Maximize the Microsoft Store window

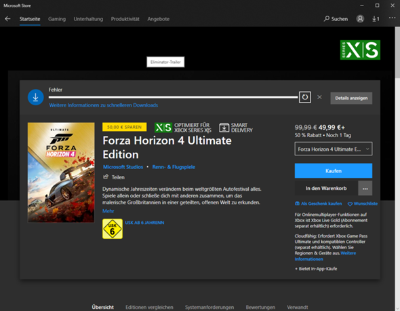378,5
